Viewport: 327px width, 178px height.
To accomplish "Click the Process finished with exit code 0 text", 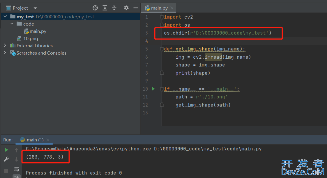I will 74,173.
